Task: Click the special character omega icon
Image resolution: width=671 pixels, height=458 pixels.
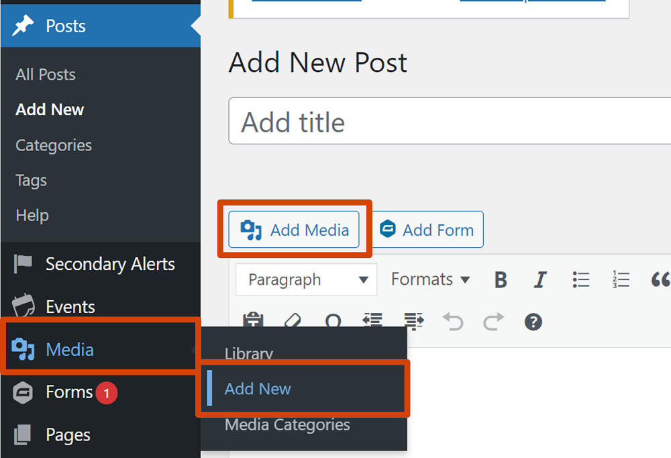Action: coord(333,320)
